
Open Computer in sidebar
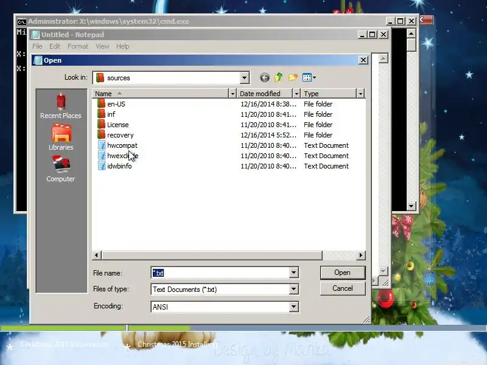coord(61,169)
